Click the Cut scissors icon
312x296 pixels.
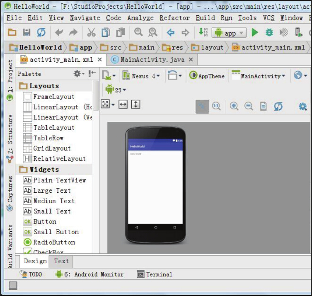[x=91, y=32]
